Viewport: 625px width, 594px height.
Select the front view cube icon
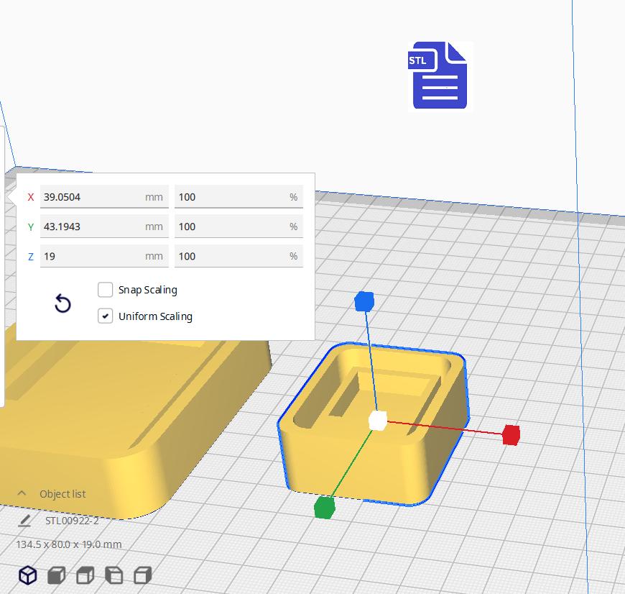(x=56, y=575)
